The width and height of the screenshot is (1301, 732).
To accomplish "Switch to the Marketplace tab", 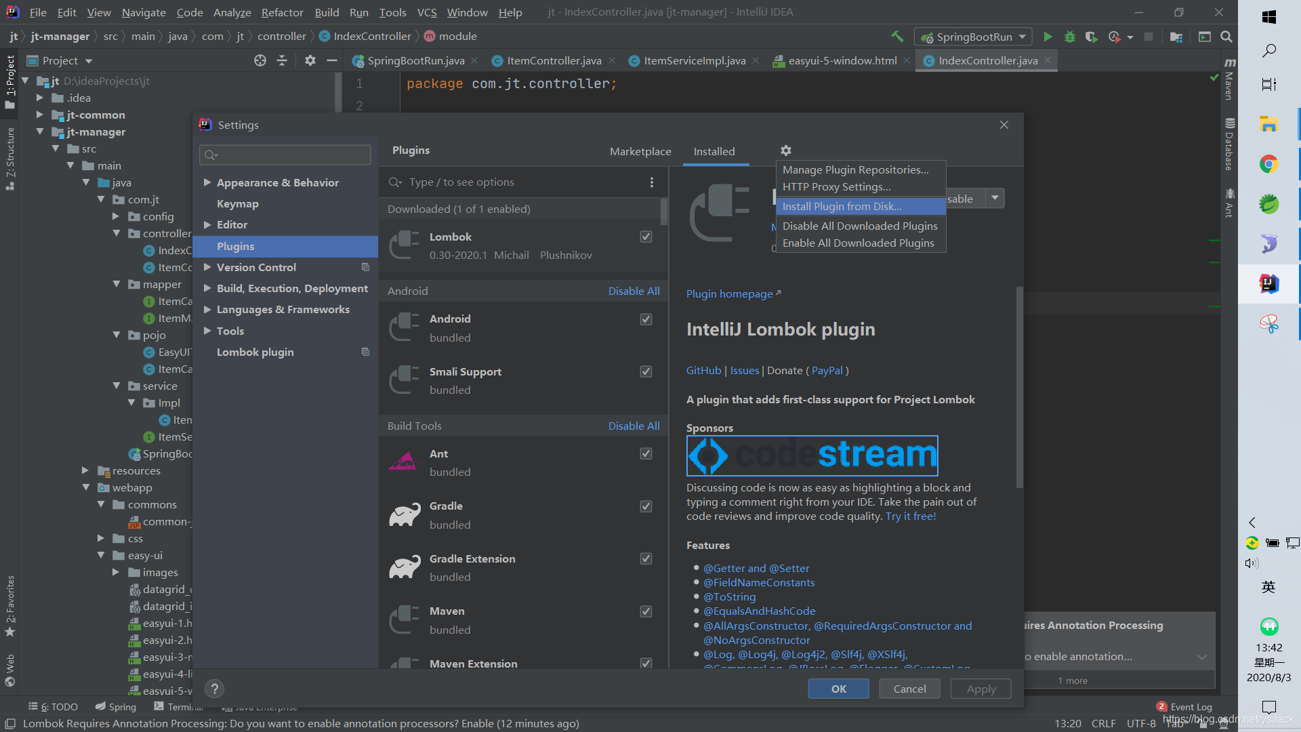I will tap(640, 151).
